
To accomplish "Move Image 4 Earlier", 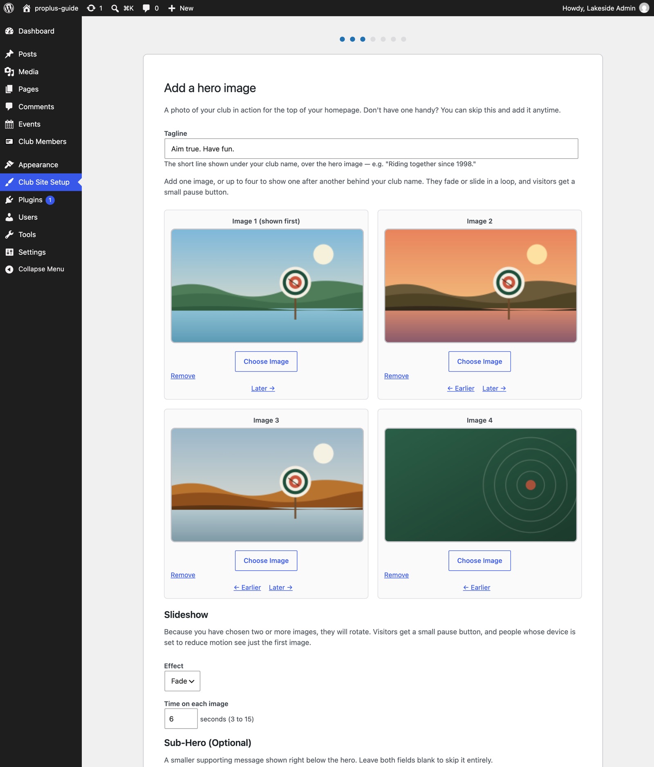I will (x=477, y=587).
